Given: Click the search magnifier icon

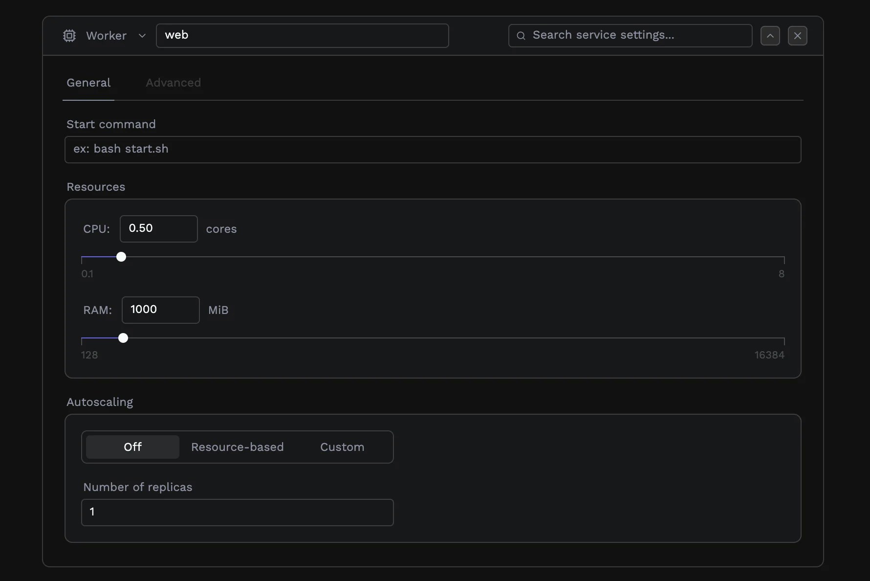Looking at the screenshot, I should click(521, 35).
